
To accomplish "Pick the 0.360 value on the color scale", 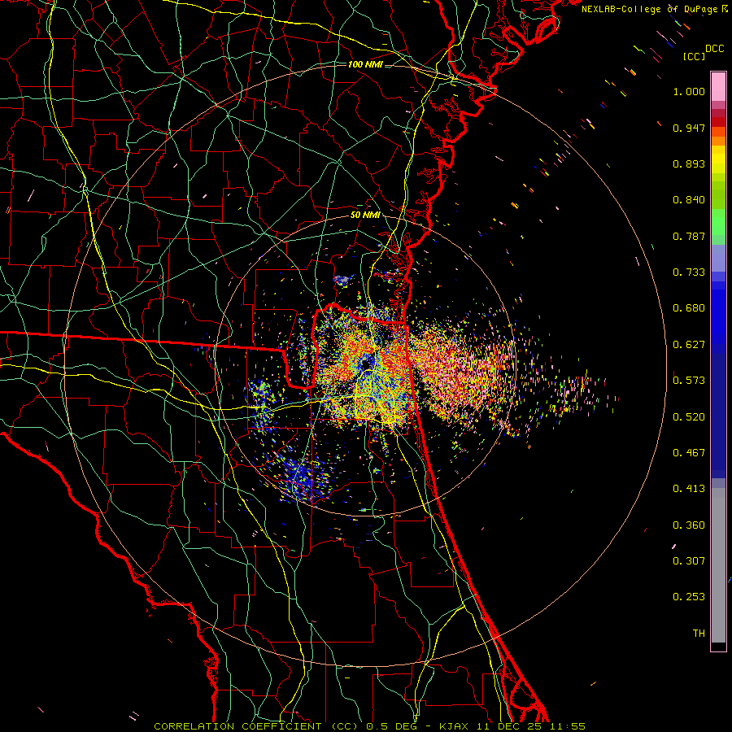I will [x=689, y=525].
